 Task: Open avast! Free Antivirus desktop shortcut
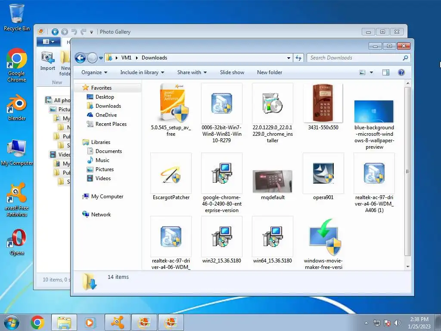[x=17, y=200]
